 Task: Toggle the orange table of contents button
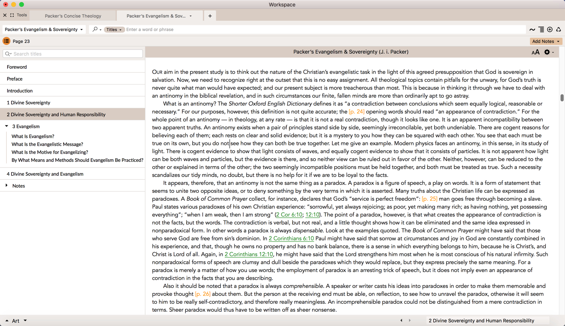click(x=6, y=41)
